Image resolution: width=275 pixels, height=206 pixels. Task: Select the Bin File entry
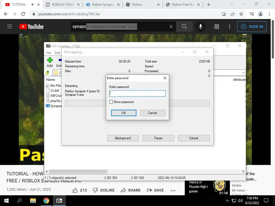pos(54,86)
